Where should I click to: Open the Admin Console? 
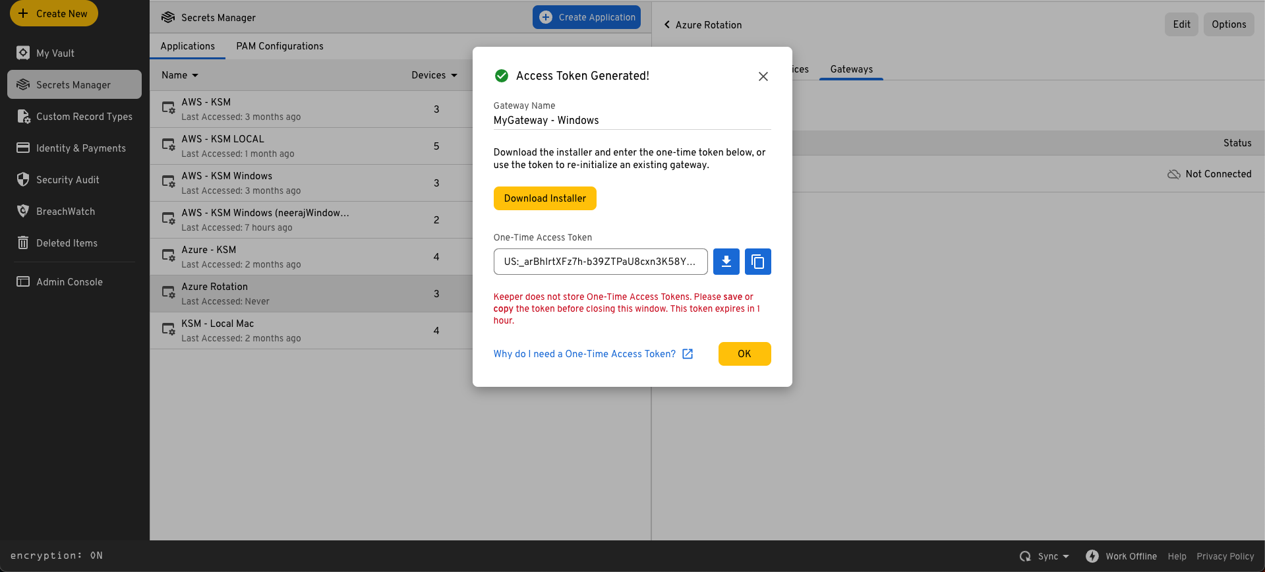point(69,282)
